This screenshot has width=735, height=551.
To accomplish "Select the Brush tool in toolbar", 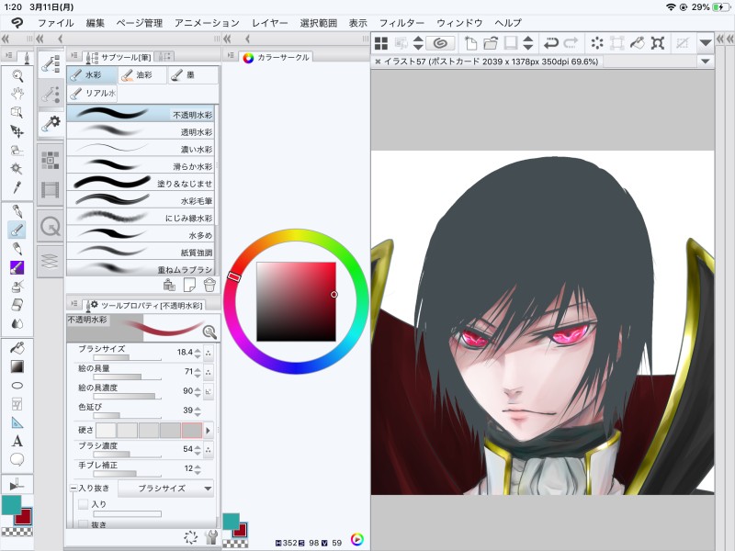I will tap(17, 230).
